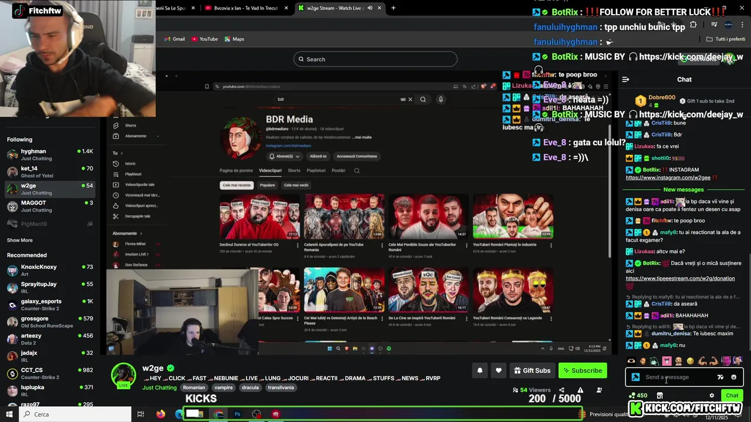The height and width of the screenshot is (422, 751).
Task: Open Photoshop from the taskbar
Action: [238, 414]
